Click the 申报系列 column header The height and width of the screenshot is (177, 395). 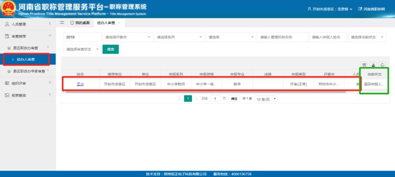coord(176,74)
